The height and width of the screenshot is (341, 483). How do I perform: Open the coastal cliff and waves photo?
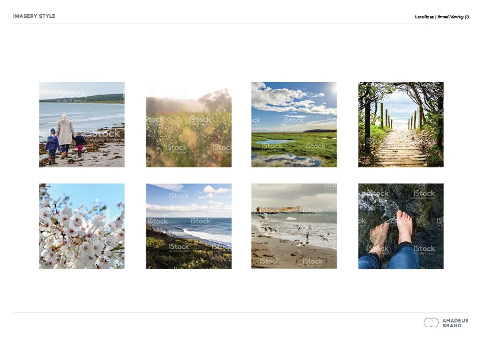(x=189, y=226)
